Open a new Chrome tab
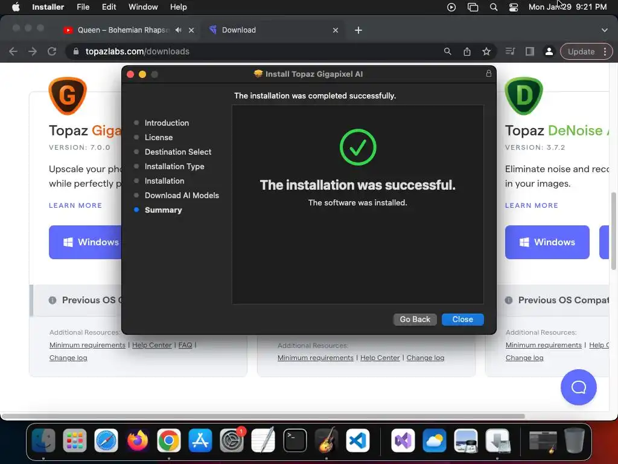The height and width of the screenshot is (464, 618). (x=358, y=30)
